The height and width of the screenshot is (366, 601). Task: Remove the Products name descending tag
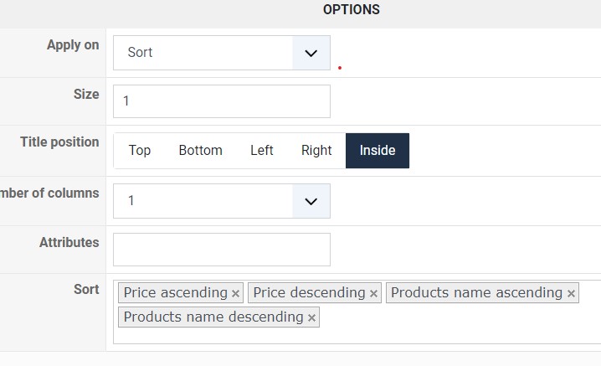(311, 318)
